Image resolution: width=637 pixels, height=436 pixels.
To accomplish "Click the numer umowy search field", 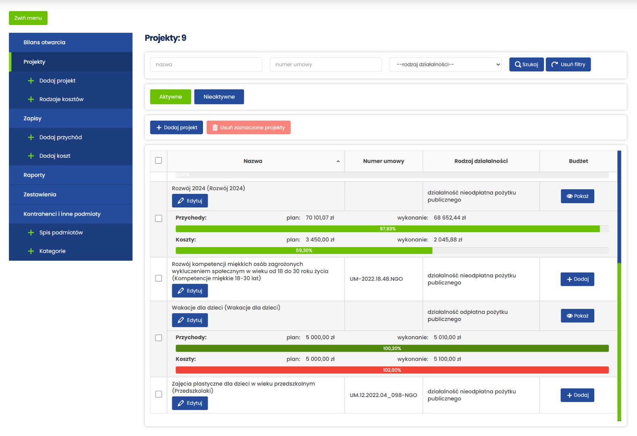I will point(325,65).
